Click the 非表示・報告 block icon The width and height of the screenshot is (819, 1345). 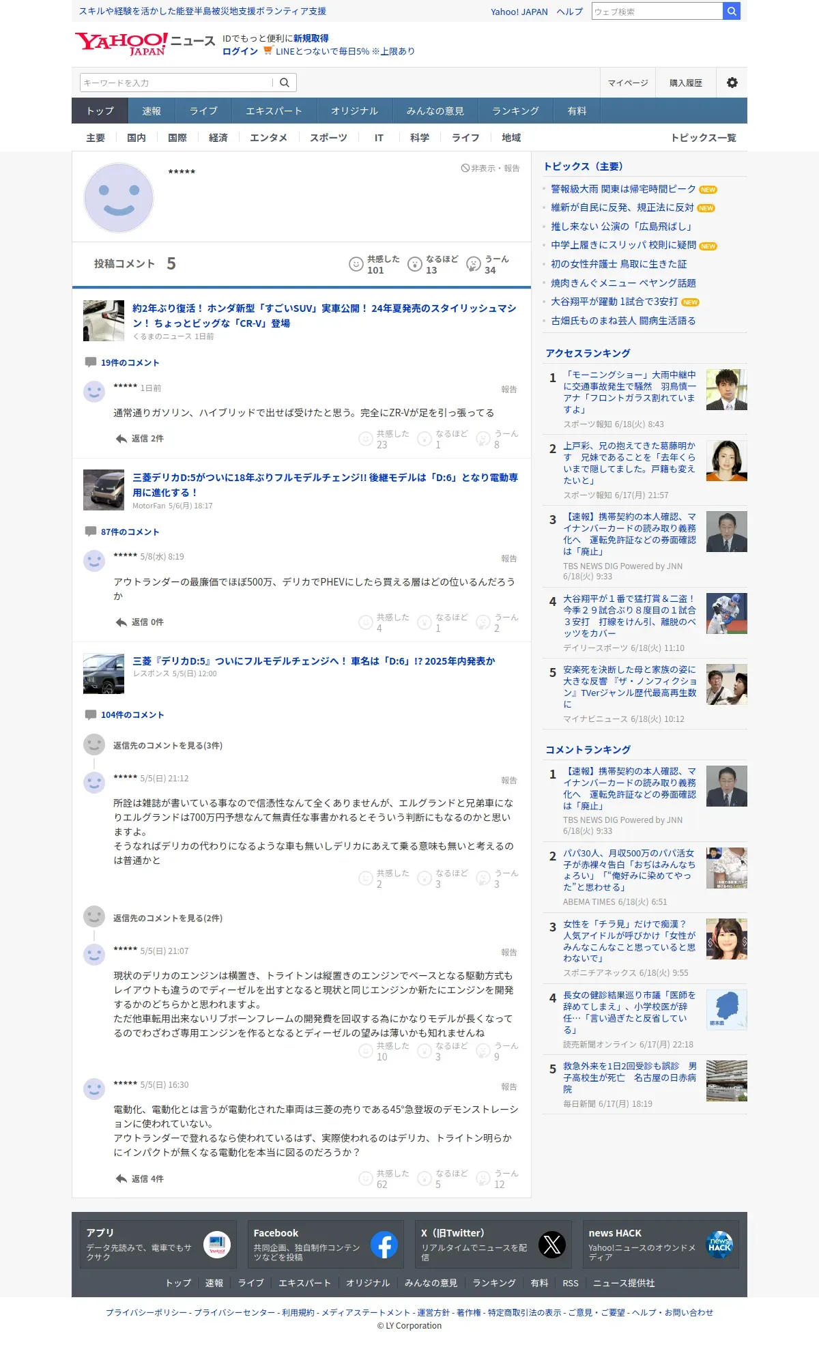[x=465, y=168]
